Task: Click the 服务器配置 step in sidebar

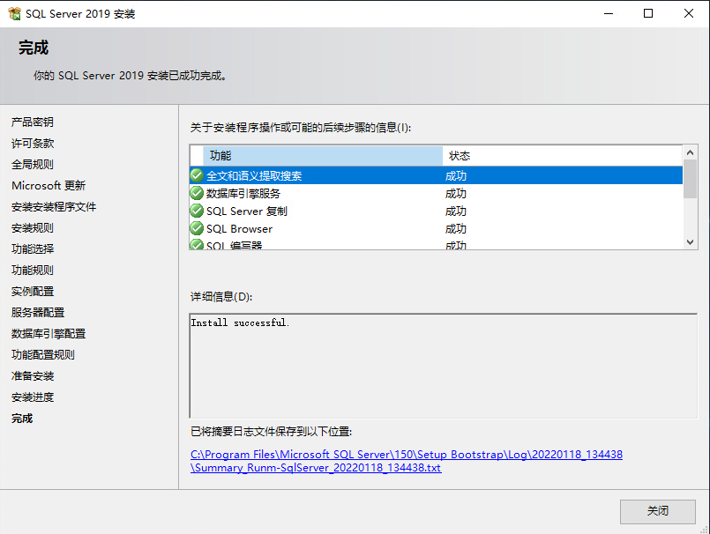Action: [x=38, y=312]
